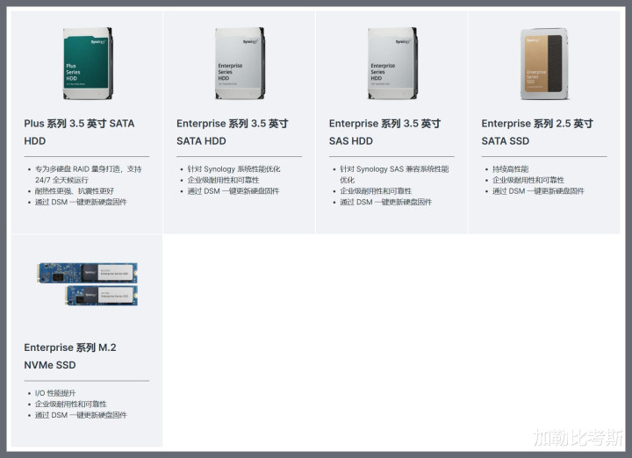Open Enterprise 系列 3.5 英寸 SAS HDD title

(384, 132)
